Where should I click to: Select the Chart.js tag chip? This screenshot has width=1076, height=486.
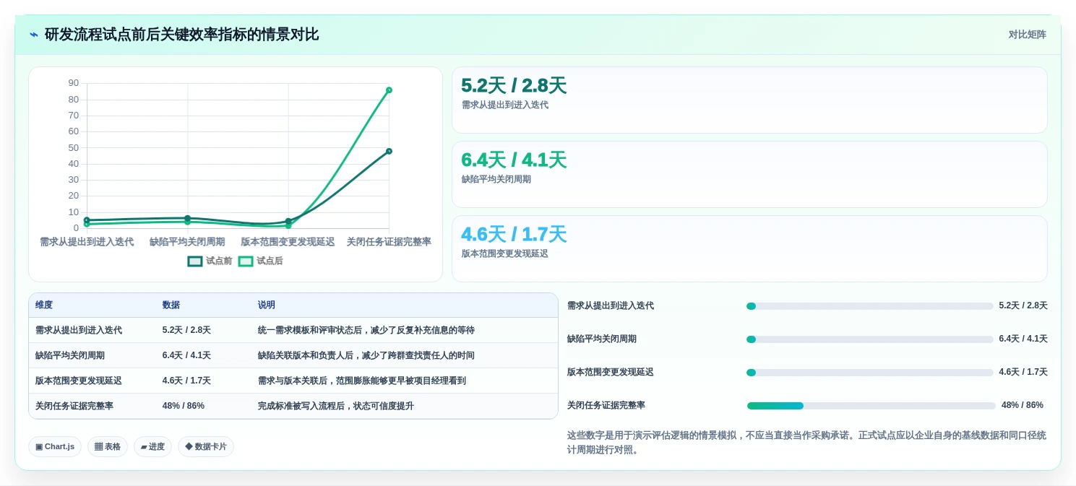pyautogui.click(x=55, y=446)
